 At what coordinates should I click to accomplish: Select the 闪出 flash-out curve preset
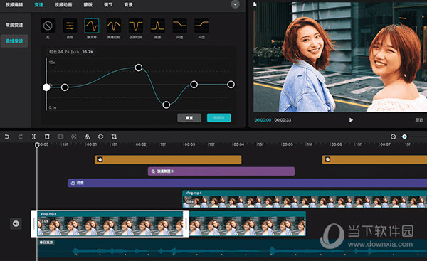point(201,26)
